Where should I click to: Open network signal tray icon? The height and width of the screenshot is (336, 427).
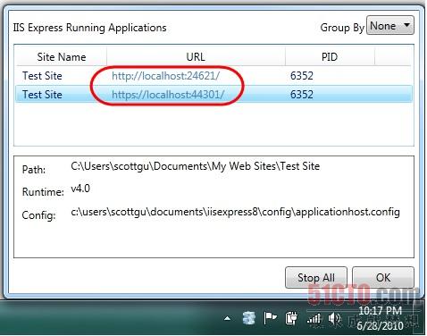pyautogui.click(x=314, y=319)
